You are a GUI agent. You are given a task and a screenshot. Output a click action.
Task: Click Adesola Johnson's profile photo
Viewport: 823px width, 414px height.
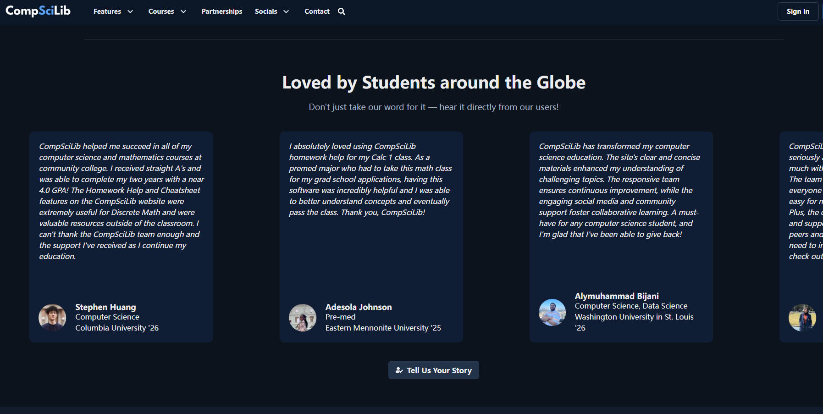click(303, 317)
